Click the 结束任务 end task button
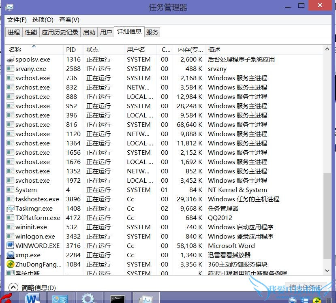336x303 pixels. 304,288
